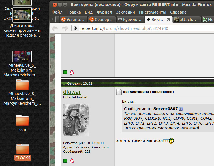Open the Журнал menu
214x166 pixels.
[104, 12]
